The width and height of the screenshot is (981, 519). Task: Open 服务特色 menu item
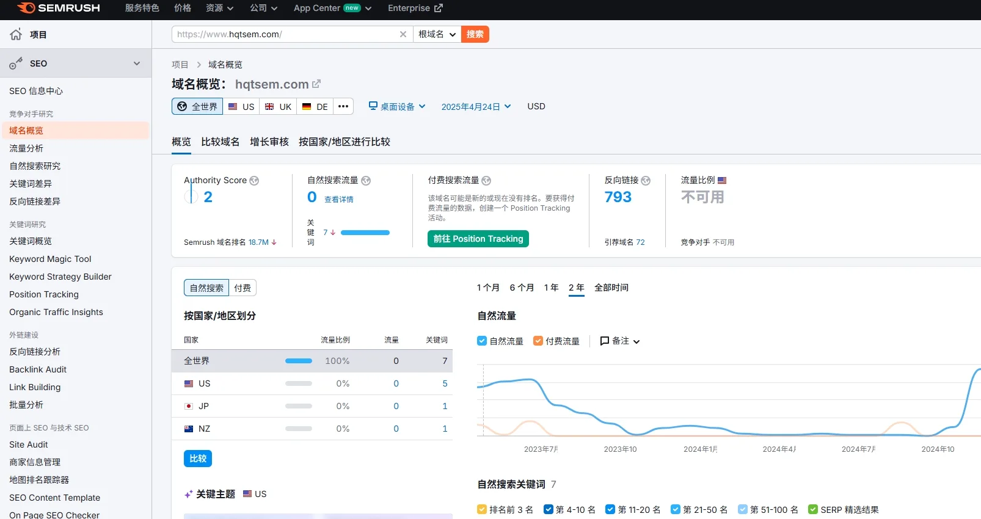point(142,8)
